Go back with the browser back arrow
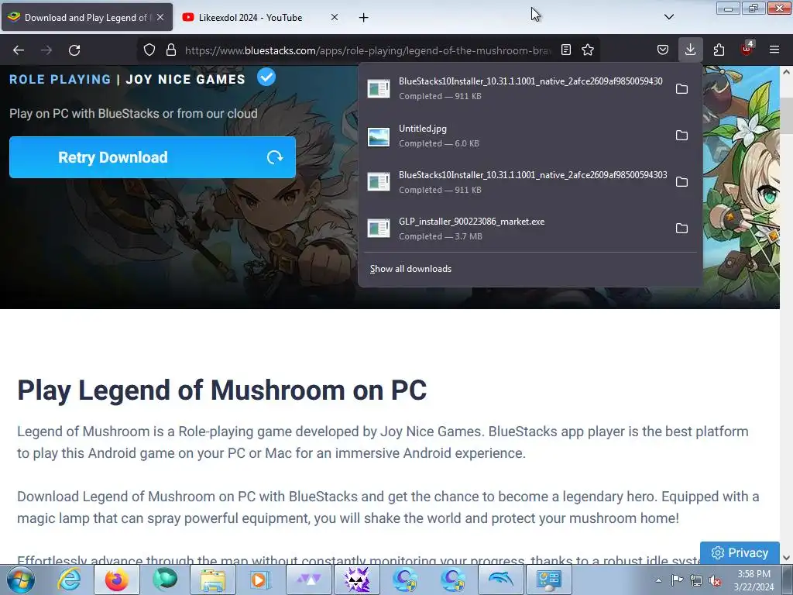Image resolution: width=793 pixels, height=595 pixels. [x=19, y=50]
